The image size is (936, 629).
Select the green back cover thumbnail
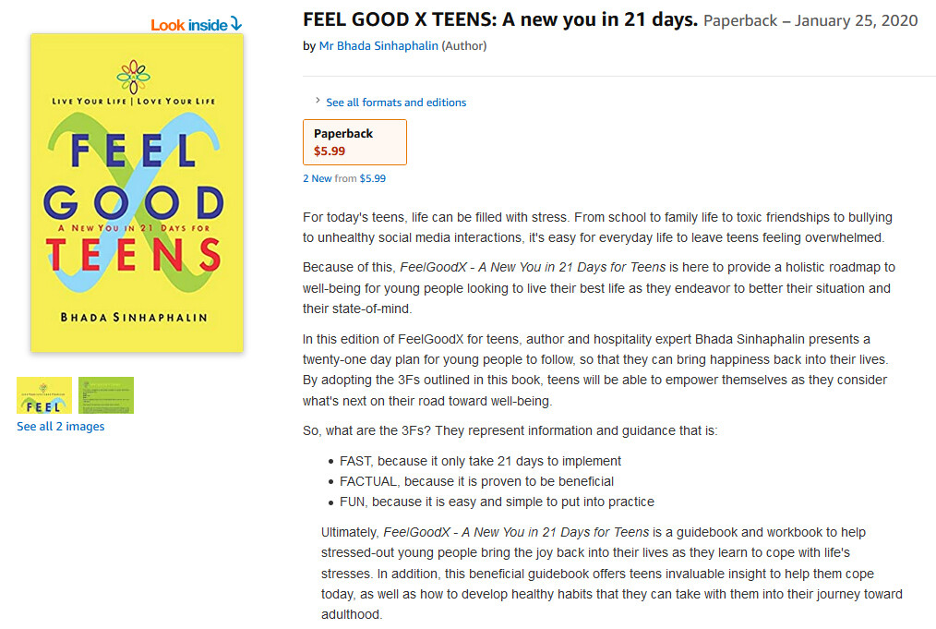tap(106, 395)
